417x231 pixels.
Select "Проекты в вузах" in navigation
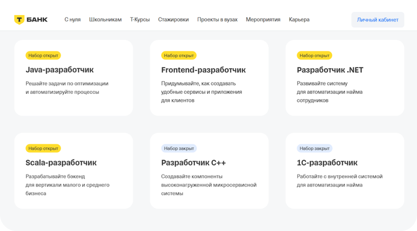tap(217, 20)
